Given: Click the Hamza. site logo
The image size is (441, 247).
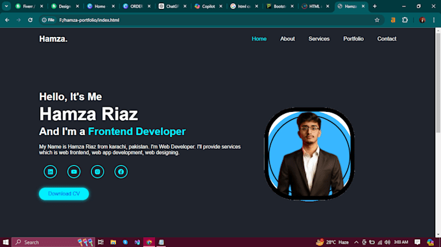Looking at the screenshot, I should point(53,39).
